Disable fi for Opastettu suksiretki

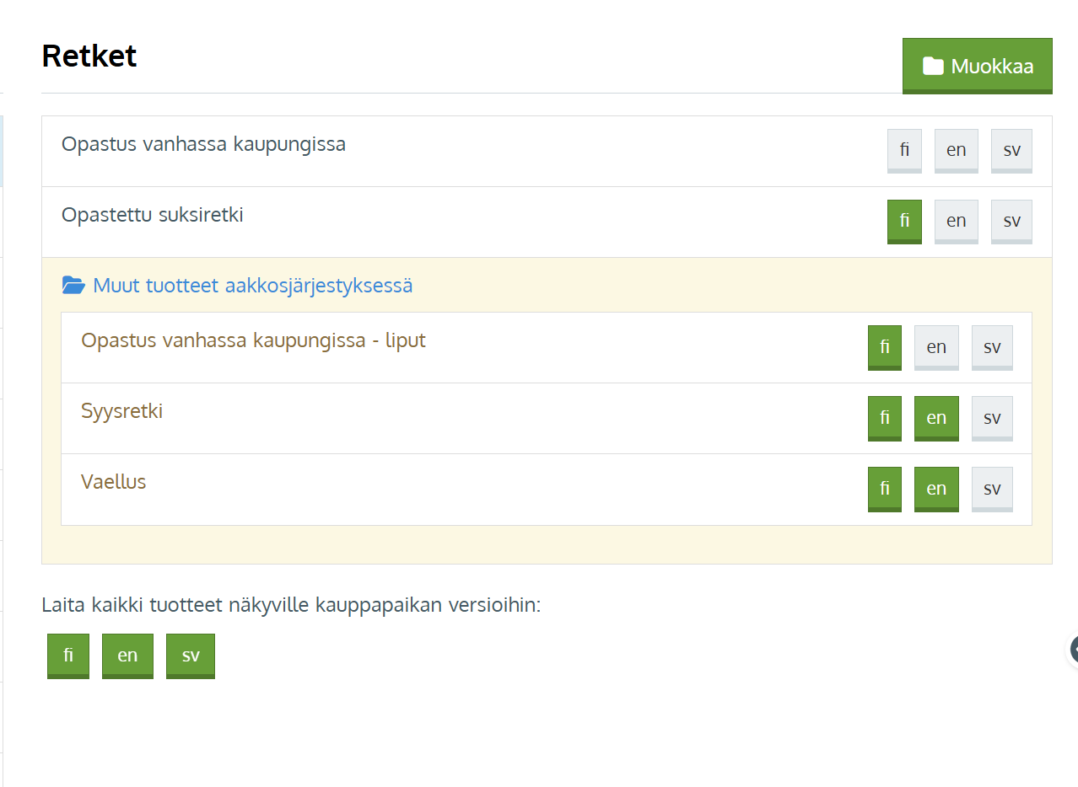point(904,221)
